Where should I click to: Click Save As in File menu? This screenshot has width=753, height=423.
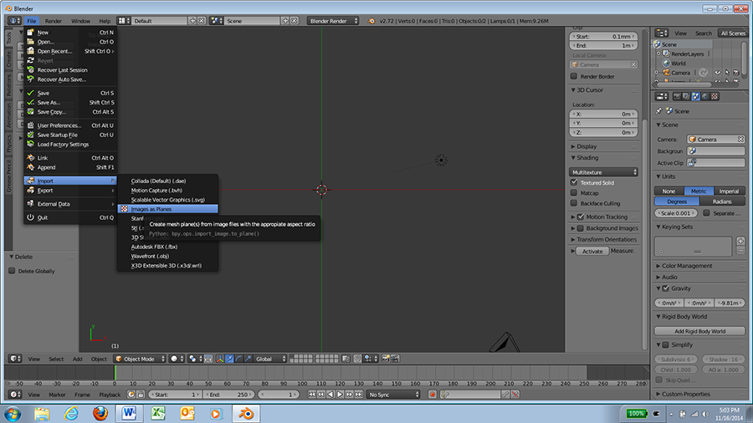(x=70, y=102)
